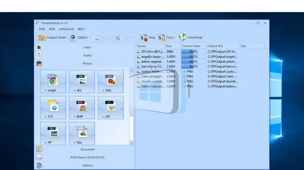Image resolution: width=304 pixels, height=170 pixels.
Task: Sort by the Convert State column header
Action: point(193,46)
